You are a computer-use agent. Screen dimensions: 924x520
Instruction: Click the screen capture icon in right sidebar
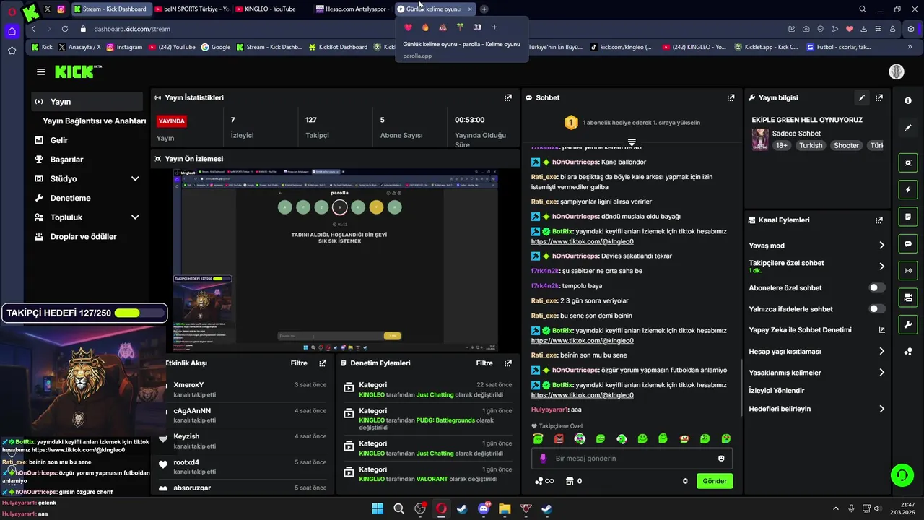click(908, 163)
